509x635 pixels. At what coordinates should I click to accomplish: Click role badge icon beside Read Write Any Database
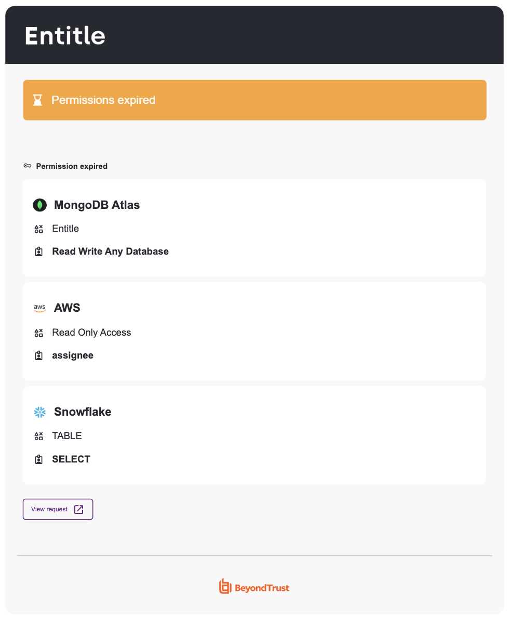point(38,252)
